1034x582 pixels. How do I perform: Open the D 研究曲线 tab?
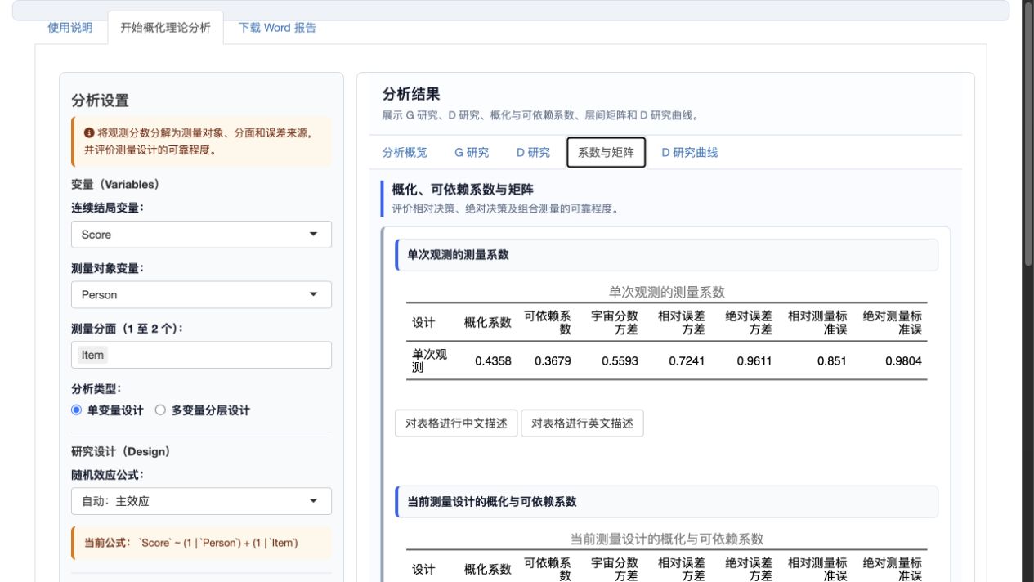pos(690,152)
